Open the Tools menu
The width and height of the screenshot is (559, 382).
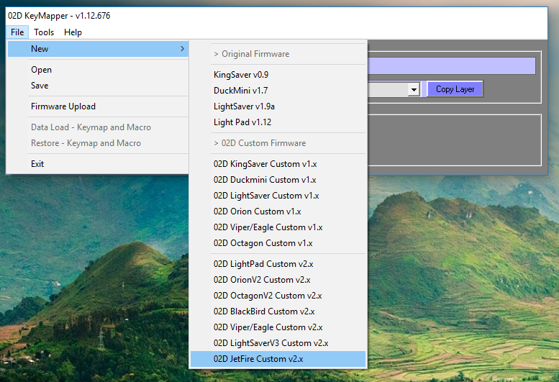tap(43, 32)
